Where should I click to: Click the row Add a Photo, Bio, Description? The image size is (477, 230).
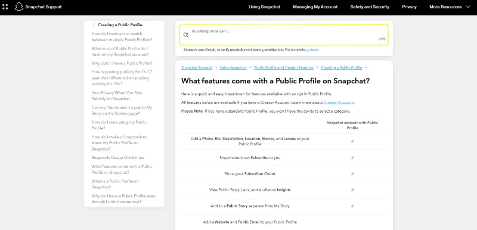point(284,141)
